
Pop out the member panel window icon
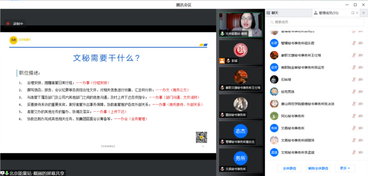[353, 13]
